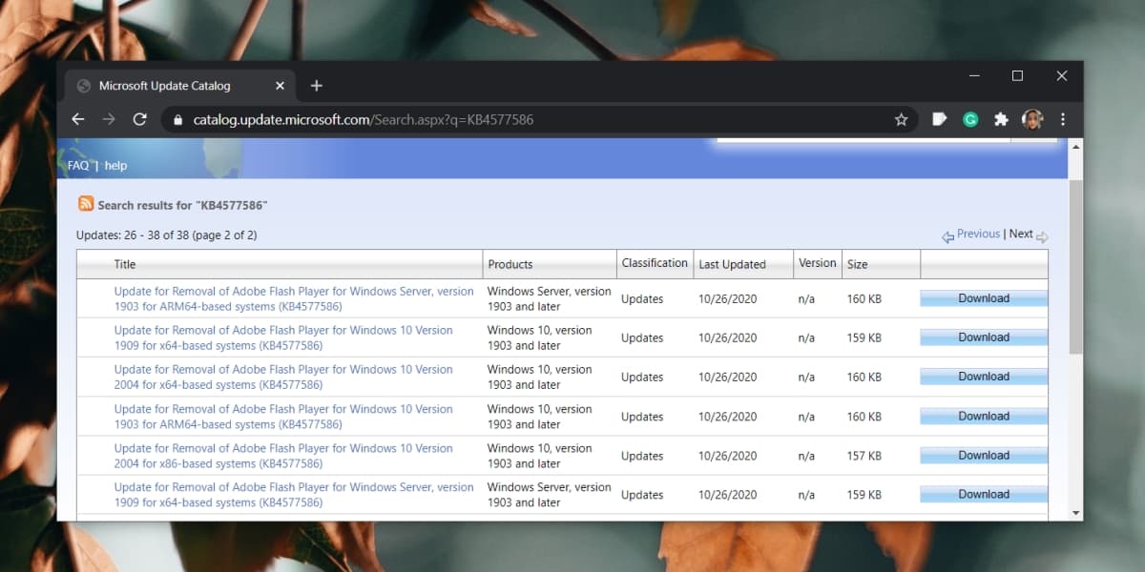Reload the page with the refresh icon

(x=139, y=119)
